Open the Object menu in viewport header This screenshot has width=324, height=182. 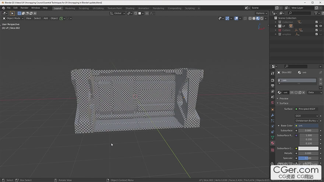[x=54, y=18]
